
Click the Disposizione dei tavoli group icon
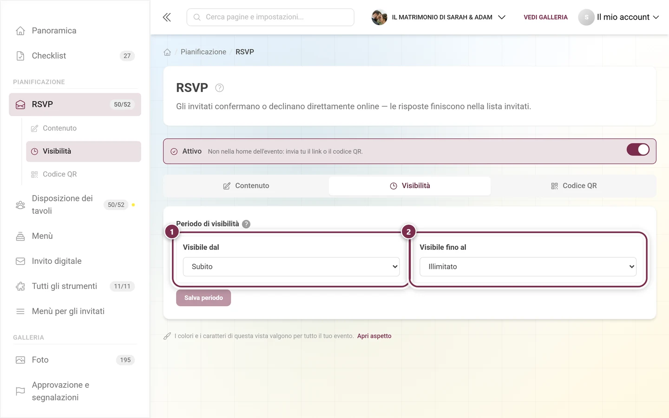click(x=20, y=205)
